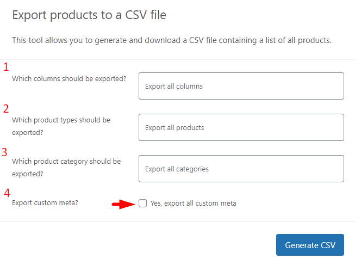Viewport: 355px width, 265px height.
Task: Open the 'Export all categories' dropdown
Action: coord(241,169)
